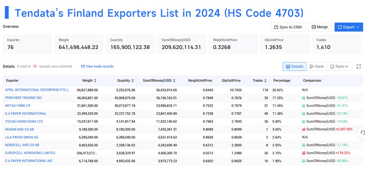The height and width of the screenshot is (169, 365).
Task: Open G A PAPER INTERNATIONAL exporter link
Action: (25, 114)
